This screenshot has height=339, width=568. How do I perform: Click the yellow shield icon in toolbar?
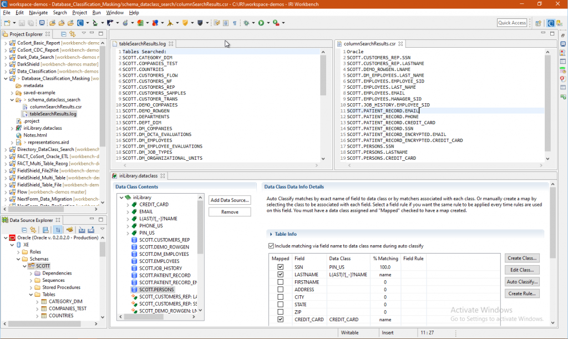(185, 23)
